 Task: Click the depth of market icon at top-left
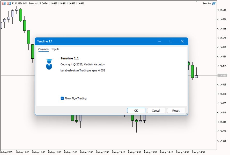point(4,3)
